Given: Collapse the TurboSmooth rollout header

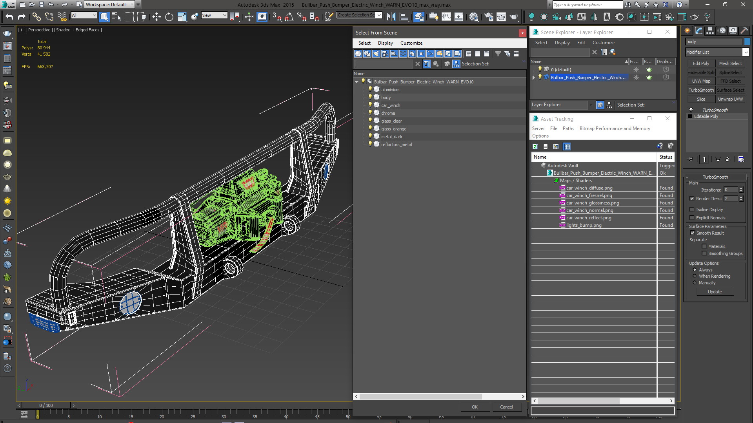Looking at the screenshot, I should click(715, 177).
